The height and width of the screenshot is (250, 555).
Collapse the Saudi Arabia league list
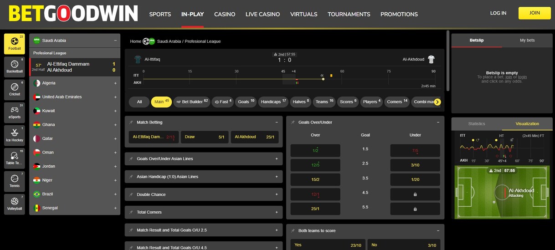point(115,41)
